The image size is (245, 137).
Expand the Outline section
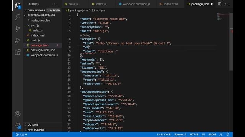coord(42,124)
